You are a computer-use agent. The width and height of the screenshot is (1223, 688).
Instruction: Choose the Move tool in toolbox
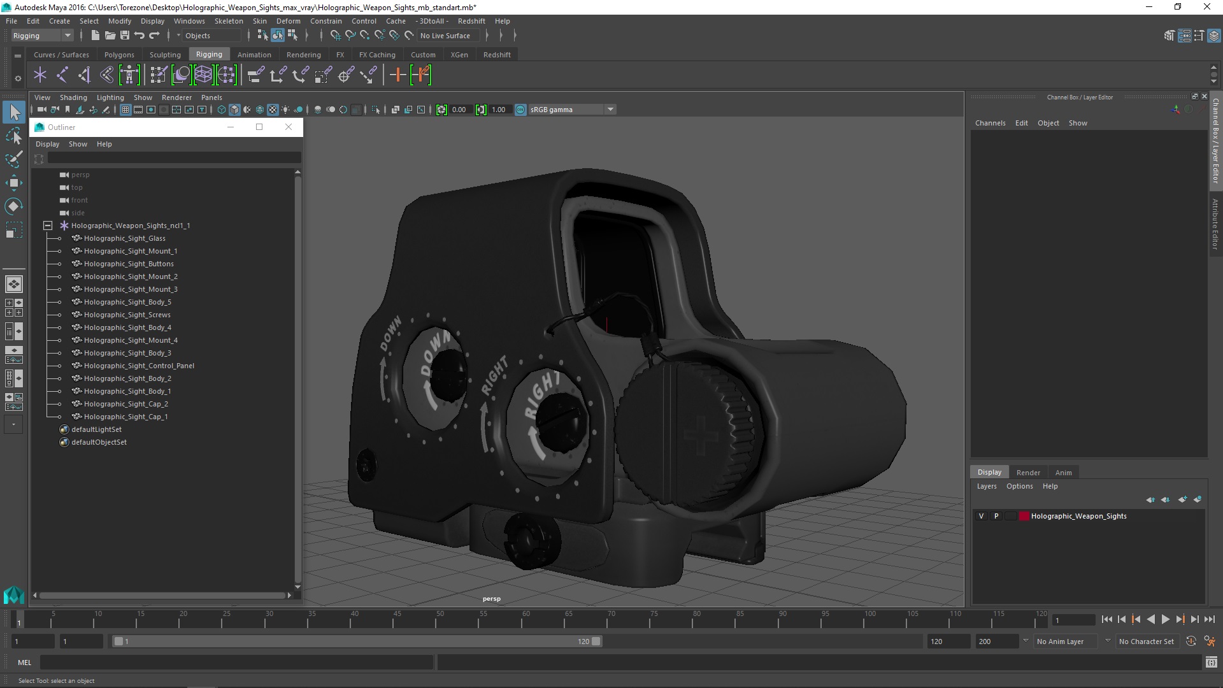[14, 183]
